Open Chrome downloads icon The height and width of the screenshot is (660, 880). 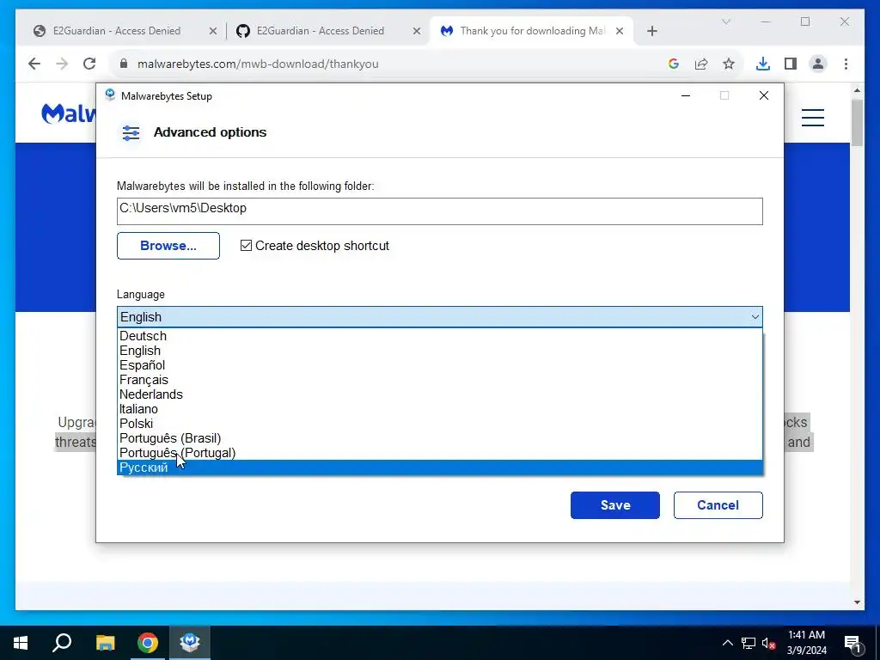(763, 64)
